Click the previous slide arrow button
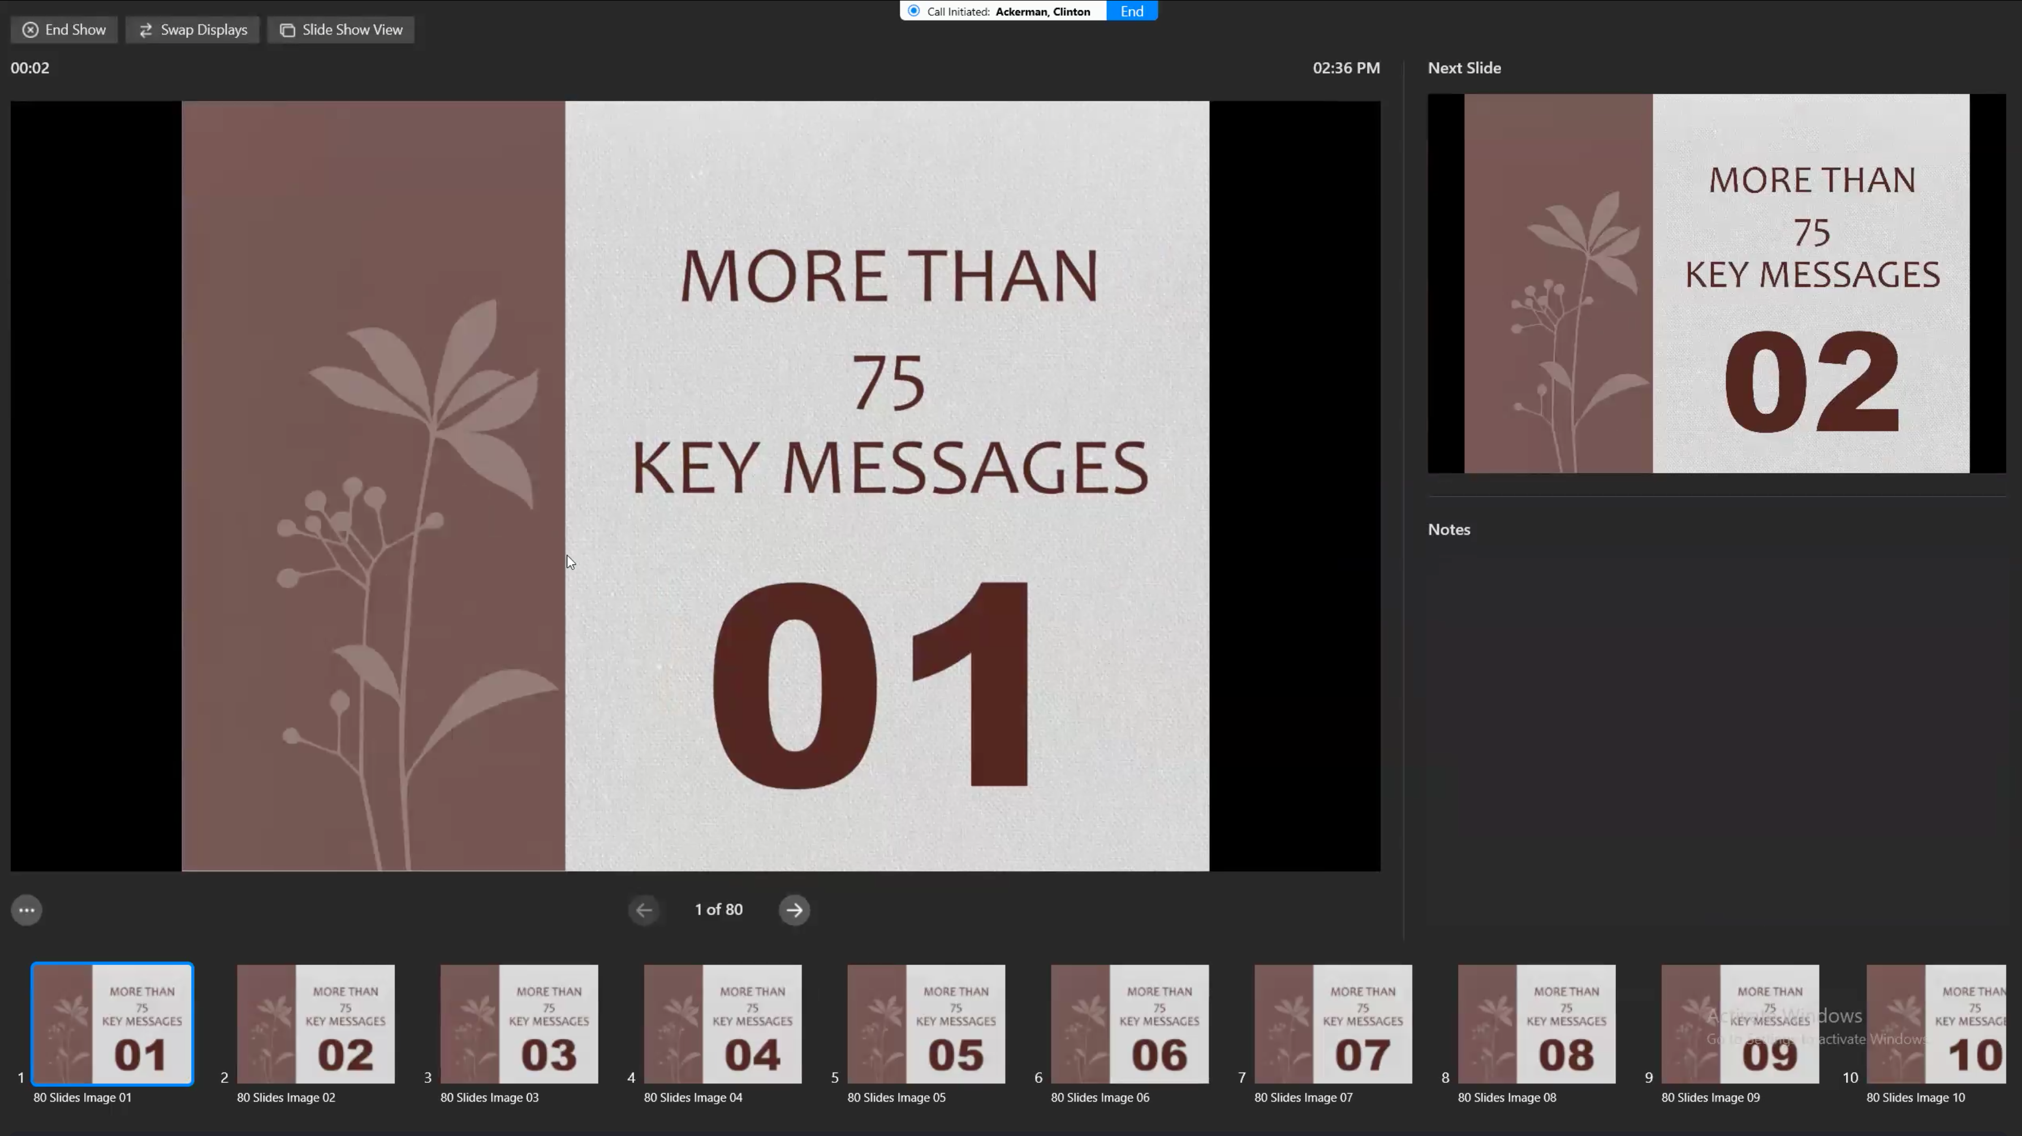The width and height of the screenshot is (2022, 1136). (644, 910)
